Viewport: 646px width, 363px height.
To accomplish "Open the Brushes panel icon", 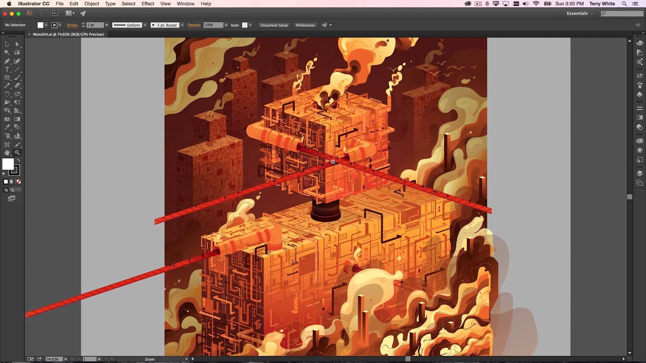I will [x=639, y=85].
